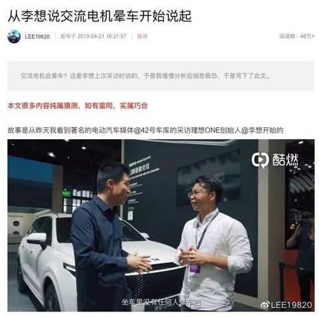Click the man in the dark blue shirt

coord(104,239)
